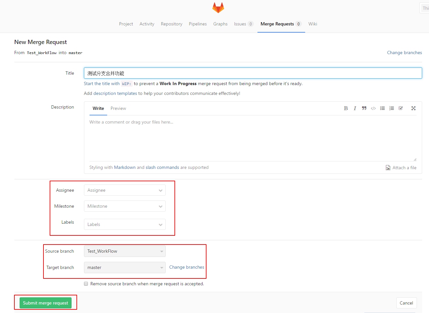The width and height of the screenshot is (429, 313).
Task: Insert a task list in the description
Action: pos(401,108)
